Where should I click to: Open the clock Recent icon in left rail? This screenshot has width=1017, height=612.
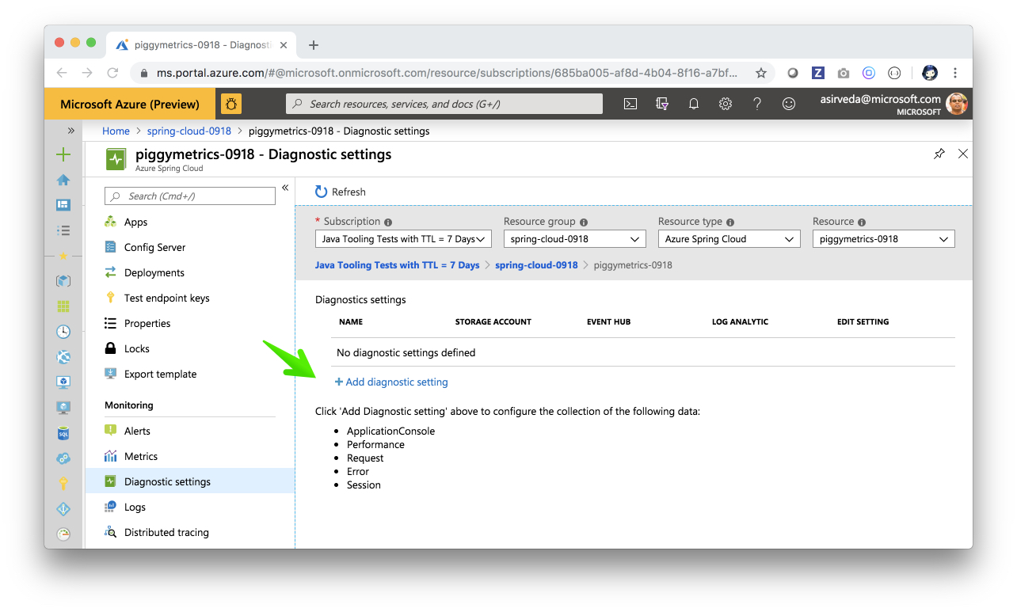[x=63, y=332]
